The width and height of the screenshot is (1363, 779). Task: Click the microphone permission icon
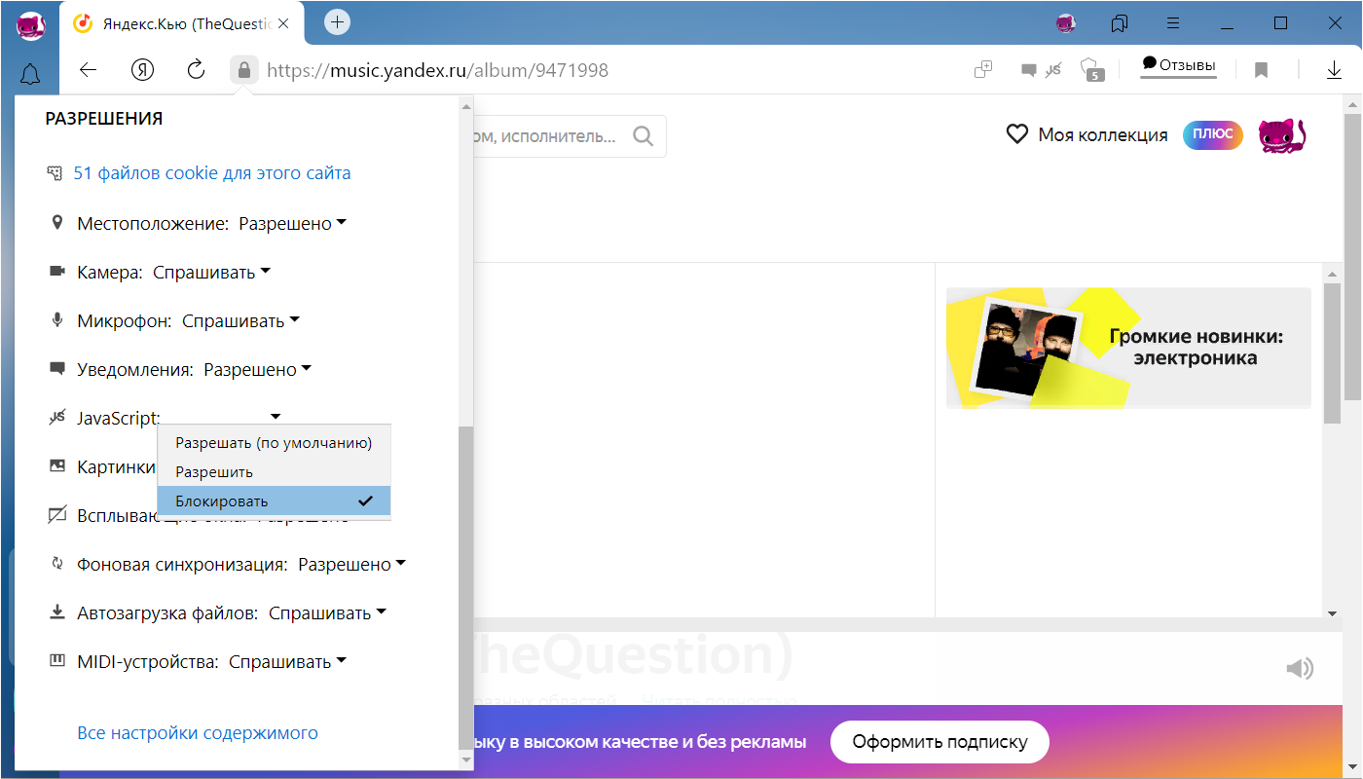(56, 320)
